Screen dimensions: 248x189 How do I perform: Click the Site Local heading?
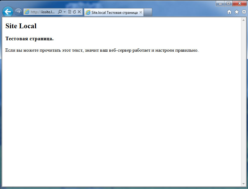[x=21, y=26]
